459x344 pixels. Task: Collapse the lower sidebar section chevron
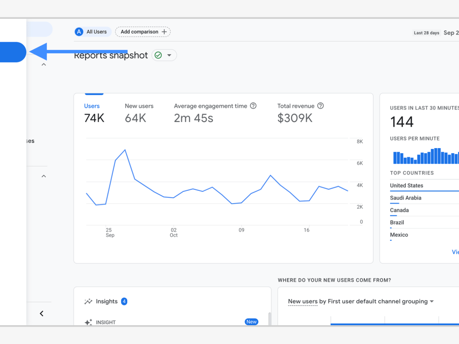tap(44, 176)
